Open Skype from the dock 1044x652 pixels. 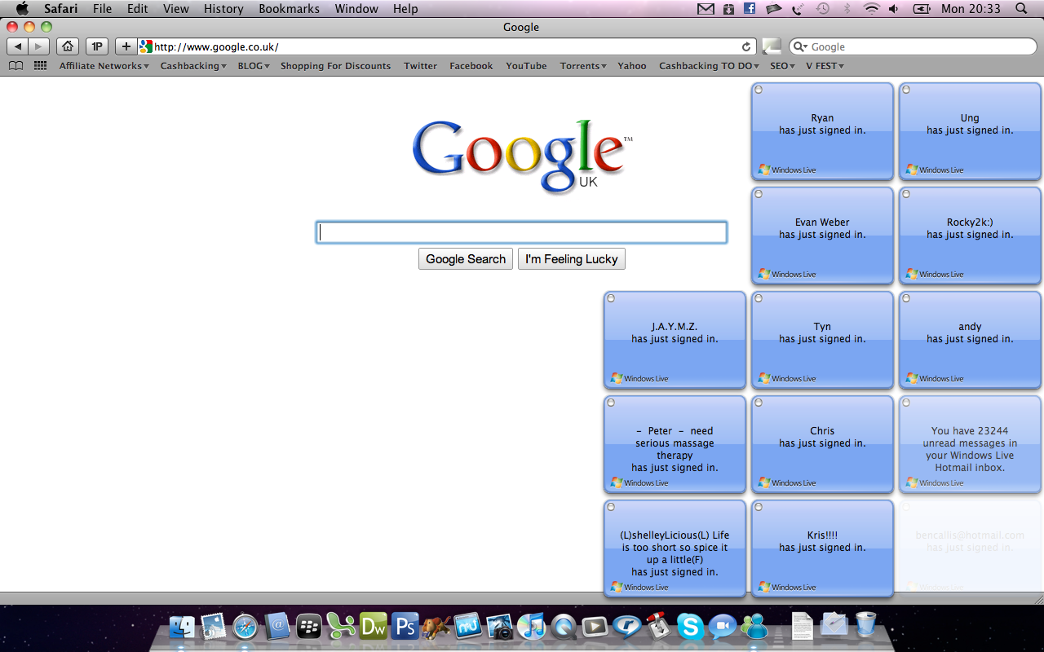(691, 626)
